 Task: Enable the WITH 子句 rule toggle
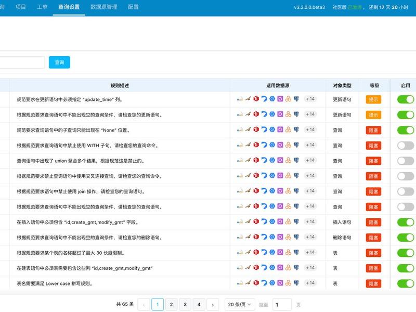click(x=406, y=146)
